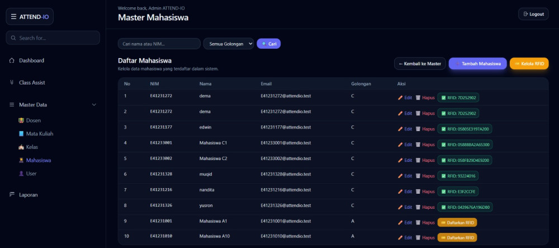Collapse the Master Data section chevron

click(x=94, y=105)
